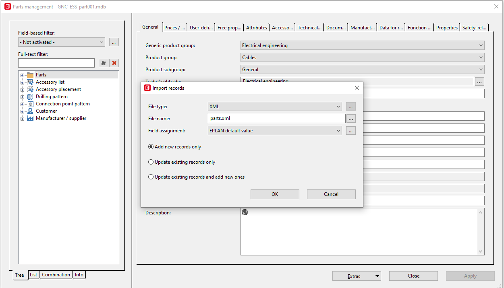
Task: Open the Product subgroup General dropdown
Action: click(363, 70)
